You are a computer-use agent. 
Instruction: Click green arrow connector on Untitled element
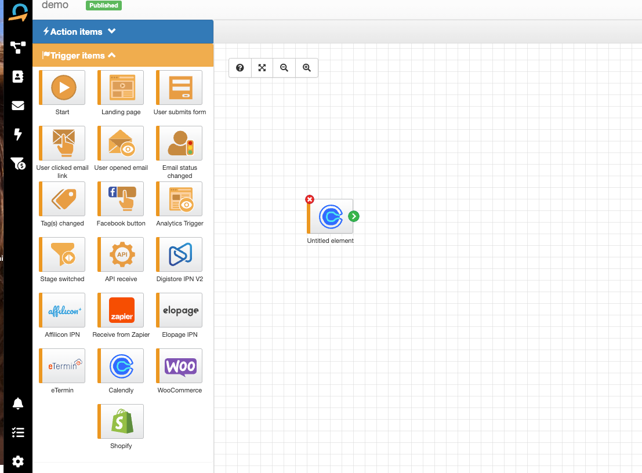click(354, 216)
